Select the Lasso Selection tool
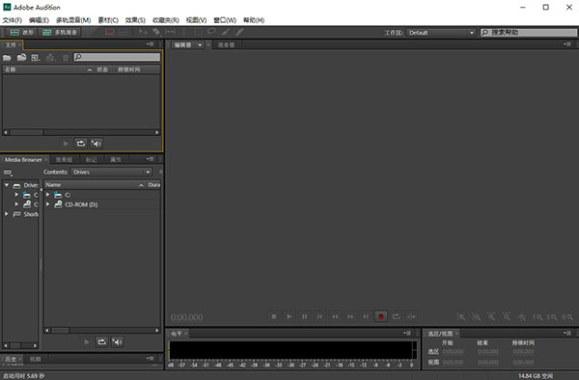 [211, 33]
